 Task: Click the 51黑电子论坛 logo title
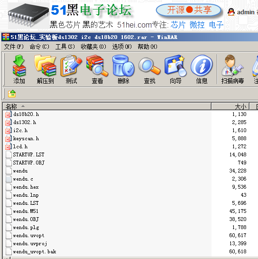point(92,10)
